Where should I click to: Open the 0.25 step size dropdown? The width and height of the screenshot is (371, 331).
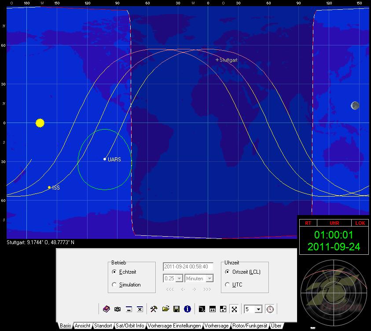[x=179, y=279]
